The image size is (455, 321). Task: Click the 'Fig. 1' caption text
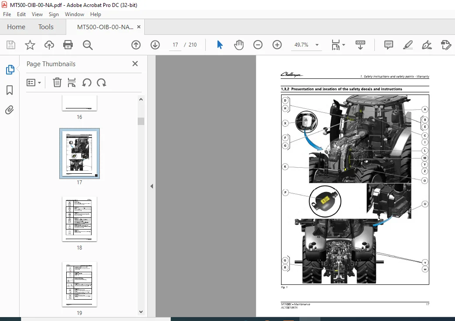(284, 287)
